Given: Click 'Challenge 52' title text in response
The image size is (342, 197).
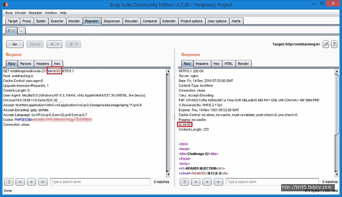Looking at the screenshot, I should tap(198, 154).
